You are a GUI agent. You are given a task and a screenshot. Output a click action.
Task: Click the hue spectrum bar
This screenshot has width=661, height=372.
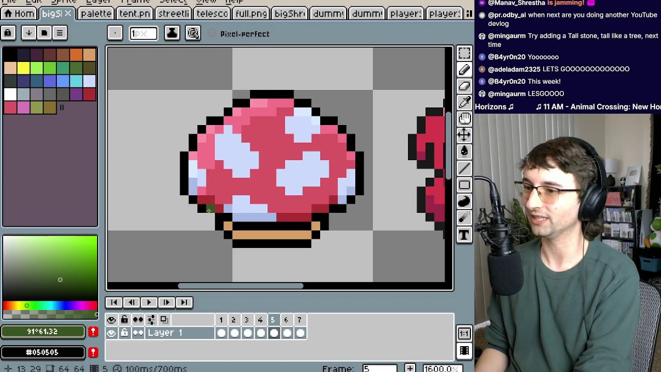point(50,306)
